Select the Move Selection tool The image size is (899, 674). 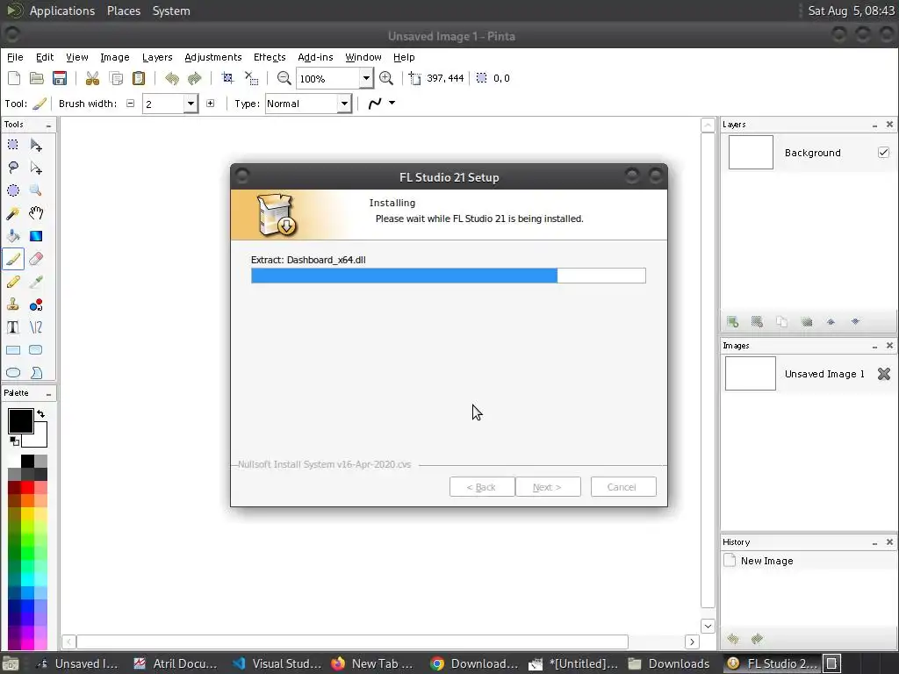(36, 168)
